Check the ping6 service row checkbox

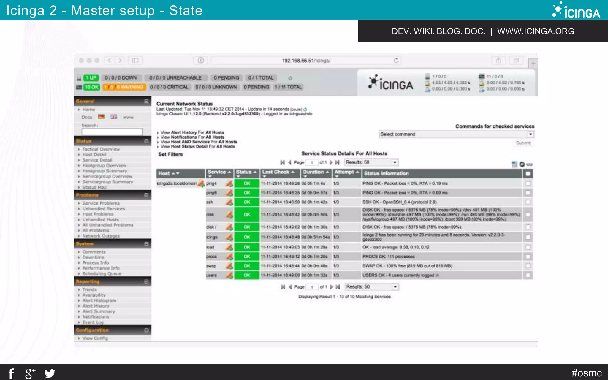528,193
